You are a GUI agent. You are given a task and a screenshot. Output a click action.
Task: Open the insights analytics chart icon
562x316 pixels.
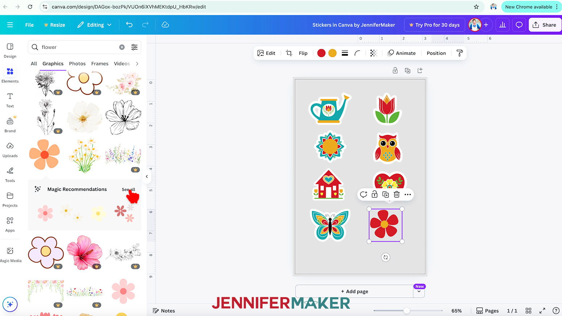coord(503,25)
